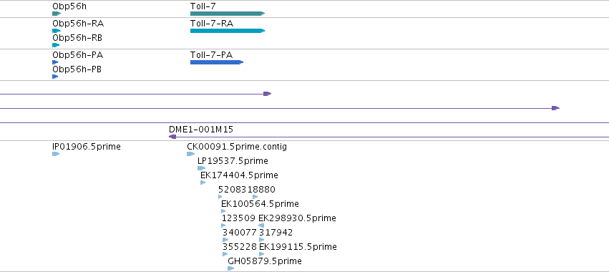Screen dimensions: 609x272
Task: Select the CK00091.5prime.contig EST arrow
Action: (190, 154)
